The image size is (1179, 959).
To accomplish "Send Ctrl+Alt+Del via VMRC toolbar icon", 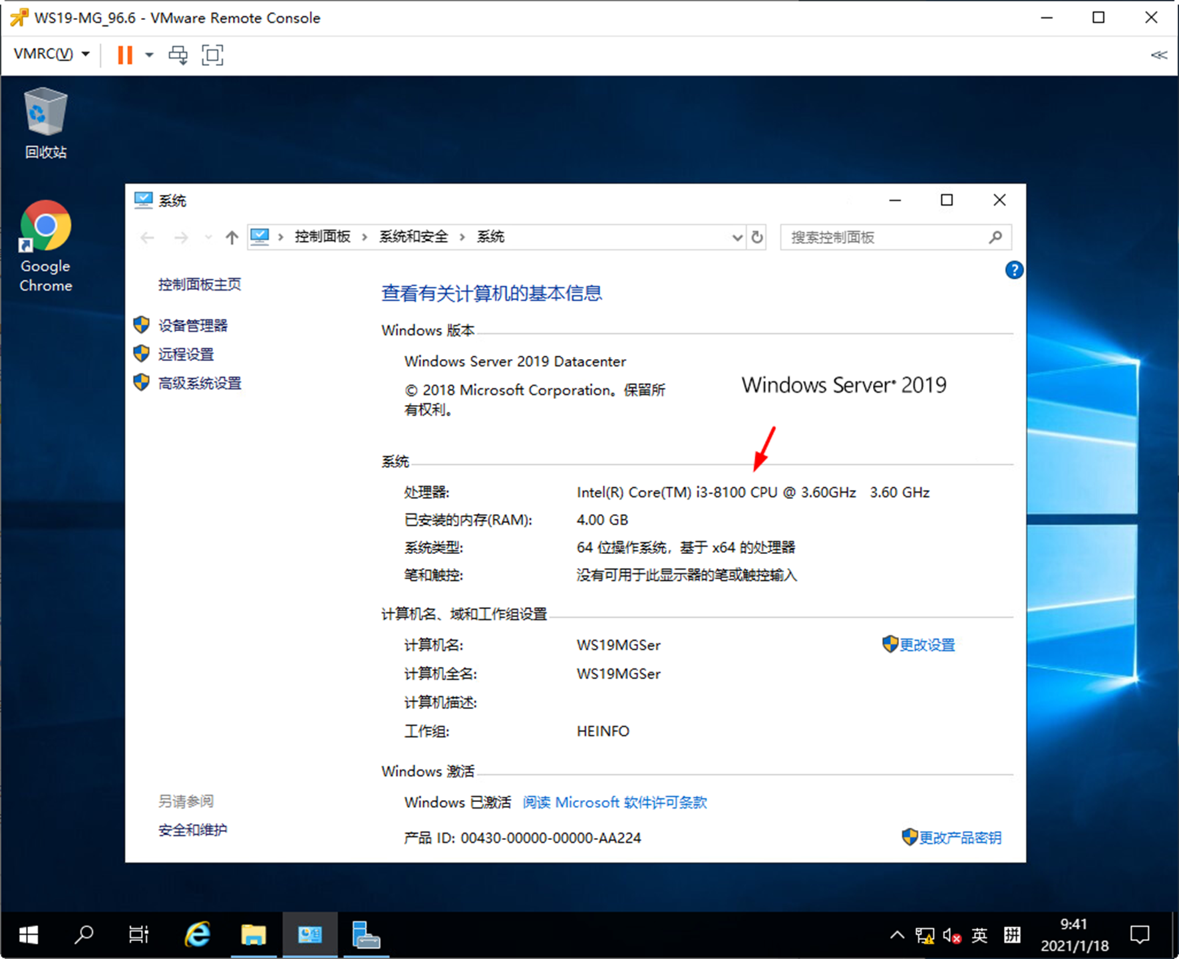I will pos(178,55).
